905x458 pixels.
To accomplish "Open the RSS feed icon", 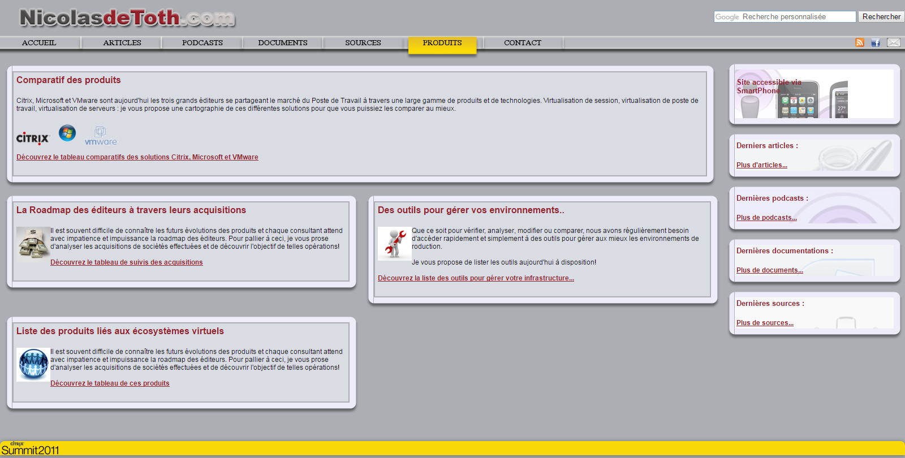I will pyautogui.click(x=860, y=42).
